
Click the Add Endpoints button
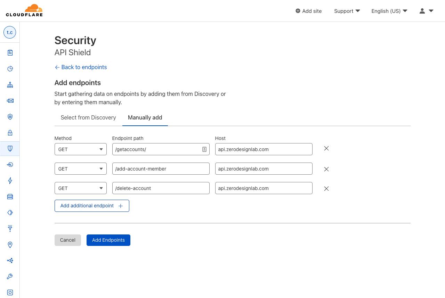click(108, 240)
